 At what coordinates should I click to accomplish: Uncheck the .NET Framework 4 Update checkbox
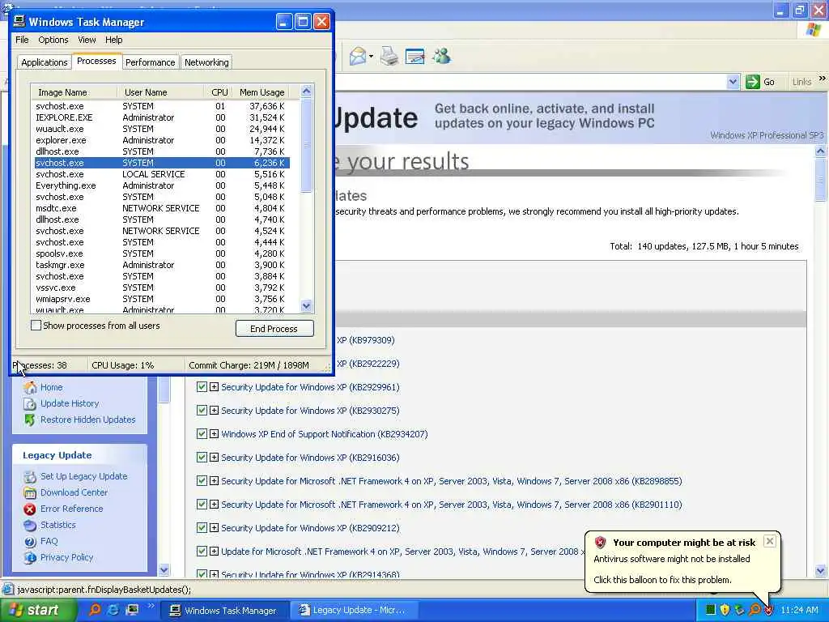tap(202, 551)
